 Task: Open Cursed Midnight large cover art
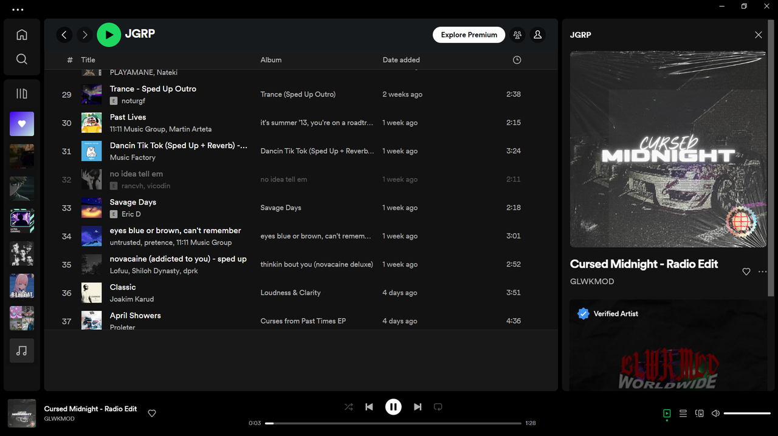pyautogui.click(x=668, y=149)
